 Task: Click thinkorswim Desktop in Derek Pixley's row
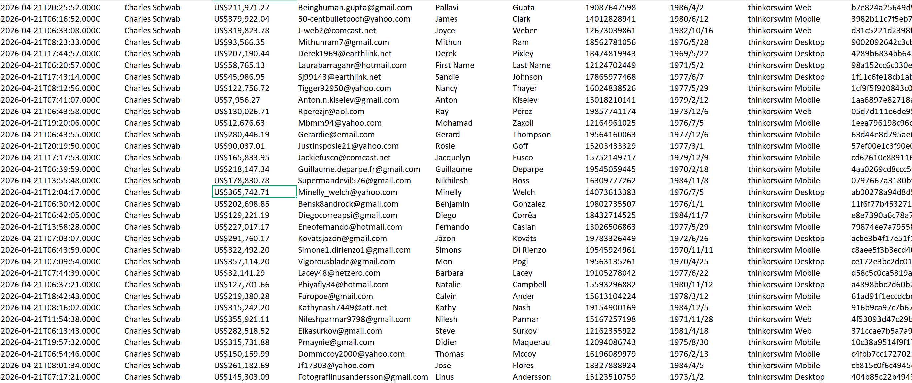point(786,54)
